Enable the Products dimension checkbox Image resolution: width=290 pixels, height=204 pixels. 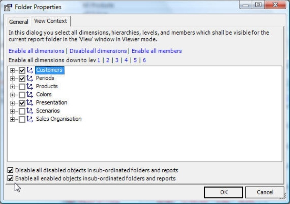(22, 87)
